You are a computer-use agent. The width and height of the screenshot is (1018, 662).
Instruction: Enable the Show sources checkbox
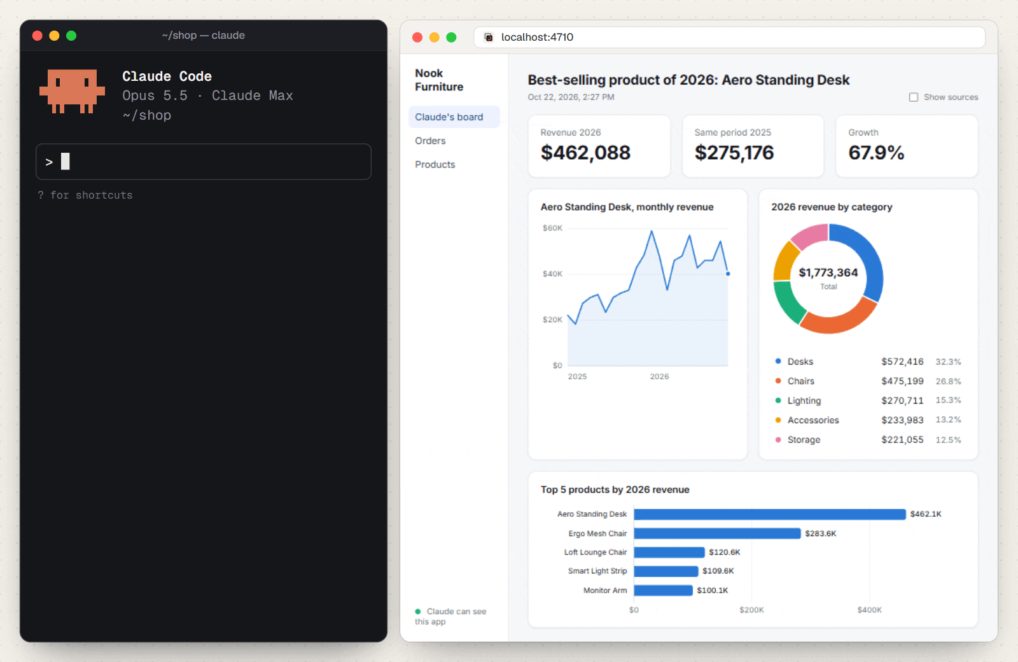914,97
